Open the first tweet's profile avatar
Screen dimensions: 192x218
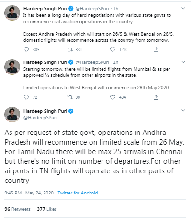(12, 13)
